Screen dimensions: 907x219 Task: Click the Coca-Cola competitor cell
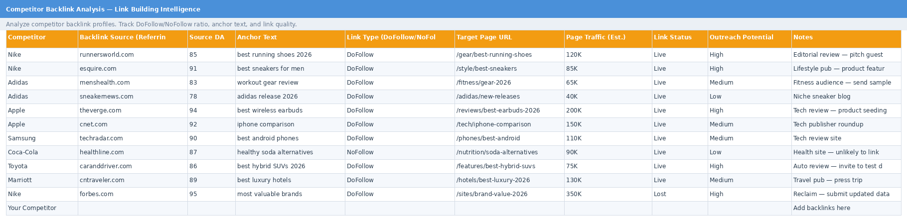click(42, 153)
